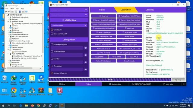Open Firefox from the taskbar
This screenshot has height=108, width=193.
coord(32,106)
